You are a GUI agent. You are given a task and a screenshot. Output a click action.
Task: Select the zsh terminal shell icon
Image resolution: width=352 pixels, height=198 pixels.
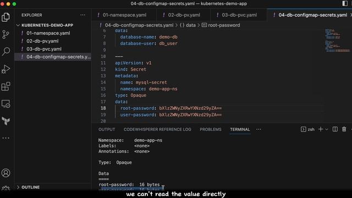[303, 129]
